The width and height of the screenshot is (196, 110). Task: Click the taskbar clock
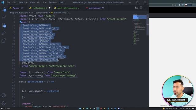188,109
